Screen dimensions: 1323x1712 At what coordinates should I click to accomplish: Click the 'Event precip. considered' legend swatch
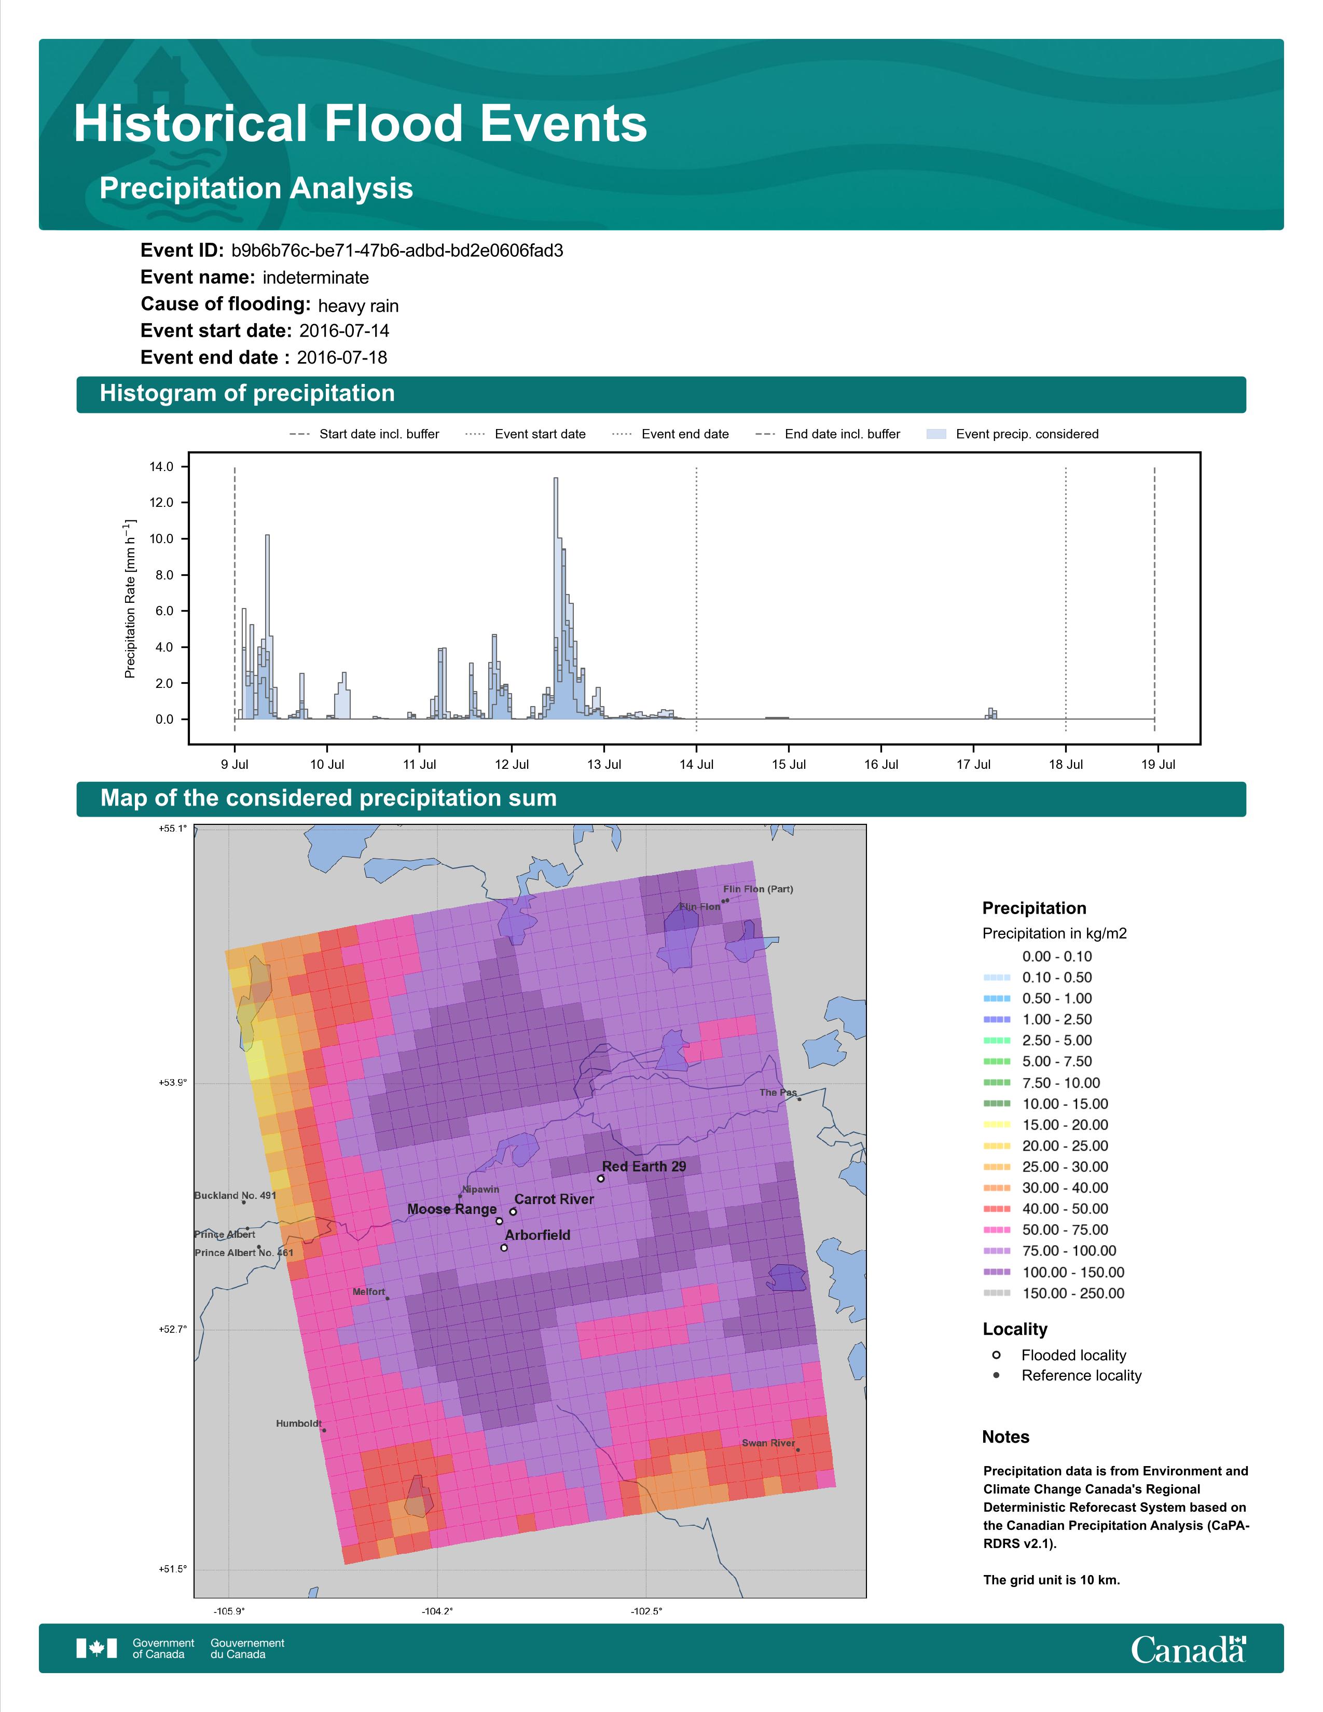[936, 434]
